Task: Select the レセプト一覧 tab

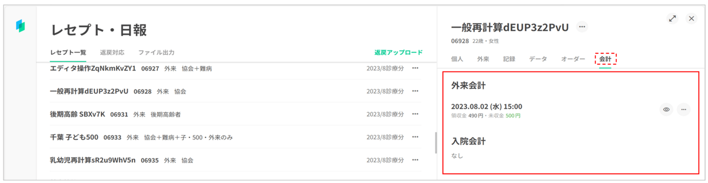Action: tap(68, 53)
